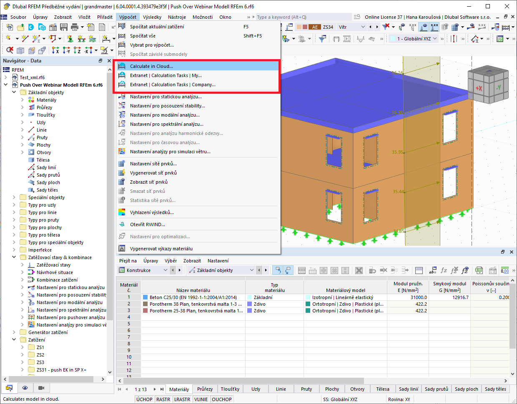This screenshot has height=404, width=517.
Task: Click the Porotherm 38 Plan color swatch
Action: click(x=146, y=304)
